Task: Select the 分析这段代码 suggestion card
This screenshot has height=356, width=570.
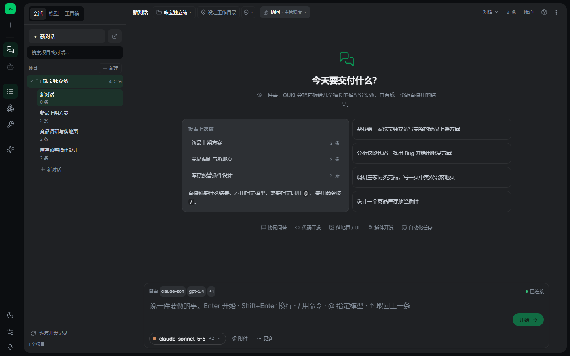Action: [432, 153]
